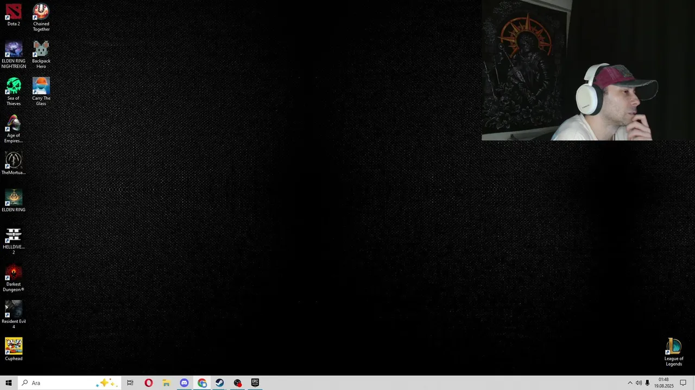Open Task View from the taskbar
695x390 pixels.
pos(130,383)
